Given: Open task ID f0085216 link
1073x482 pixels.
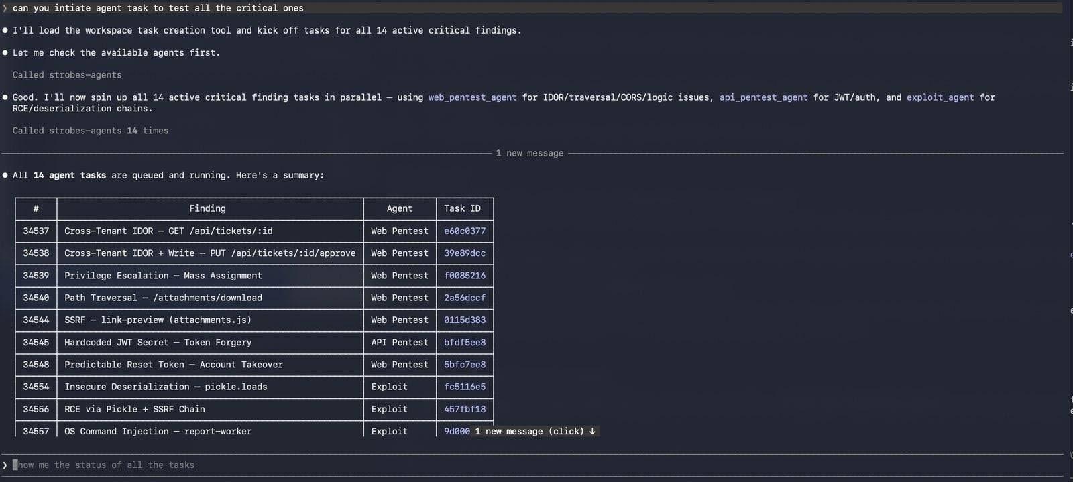Looking at the screenshot, I should [465, 276].
